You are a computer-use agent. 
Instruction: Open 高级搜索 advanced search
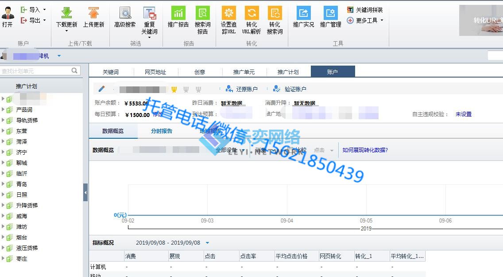[125, 13]
